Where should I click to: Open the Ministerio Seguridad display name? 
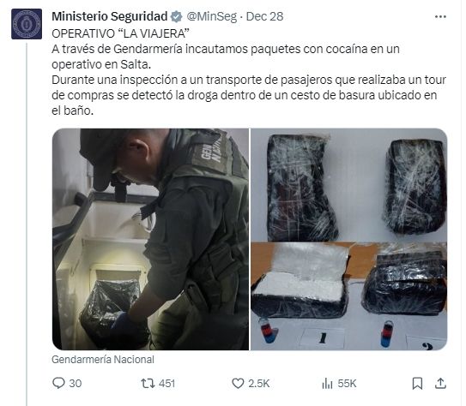tap(110, 16)
